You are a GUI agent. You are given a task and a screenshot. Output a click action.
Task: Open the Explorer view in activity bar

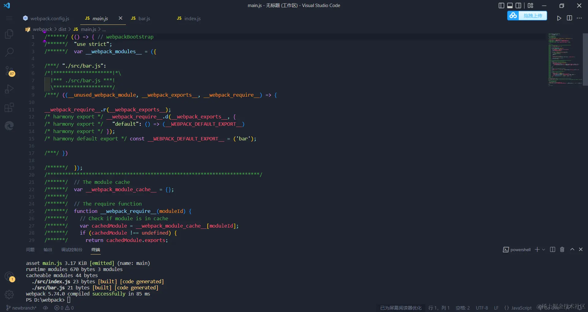pos(9,34)
